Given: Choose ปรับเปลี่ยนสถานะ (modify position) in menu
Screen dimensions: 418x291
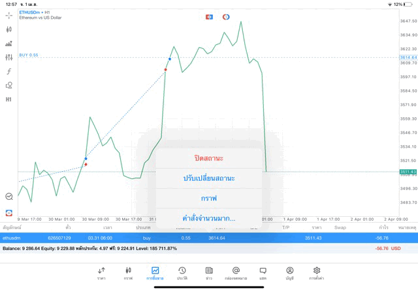Looking at the screenshot, I should (209, 178).
